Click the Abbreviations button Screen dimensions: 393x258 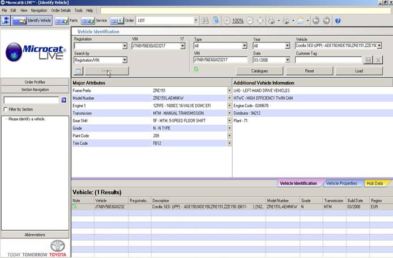click(x=35, y=235)
